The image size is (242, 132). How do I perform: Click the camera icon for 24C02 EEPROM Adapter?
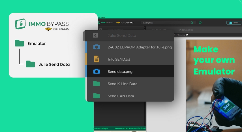tap(97, 47)
